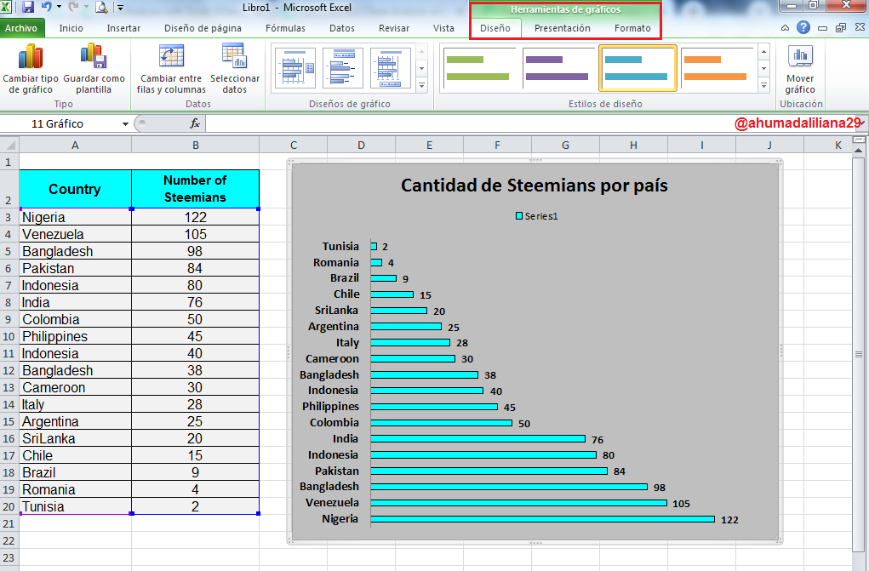Select the chart title Cantidad de Steemians

[x=535, y=186]
